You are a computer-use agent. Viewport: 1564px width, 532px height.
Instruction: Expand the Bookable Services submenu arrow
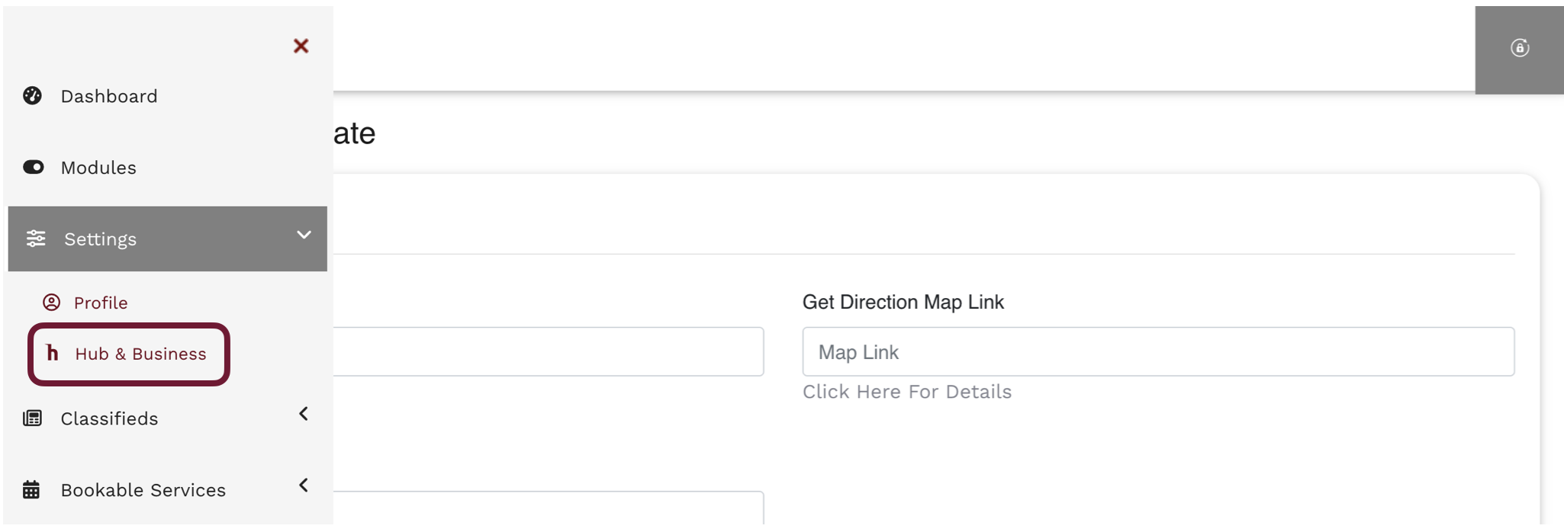point(304,486)
